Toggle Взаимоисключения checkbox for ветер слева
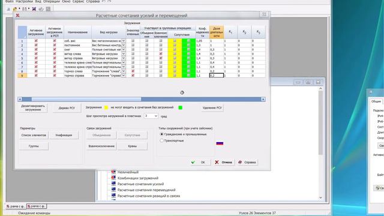 [x=161, y=53]
